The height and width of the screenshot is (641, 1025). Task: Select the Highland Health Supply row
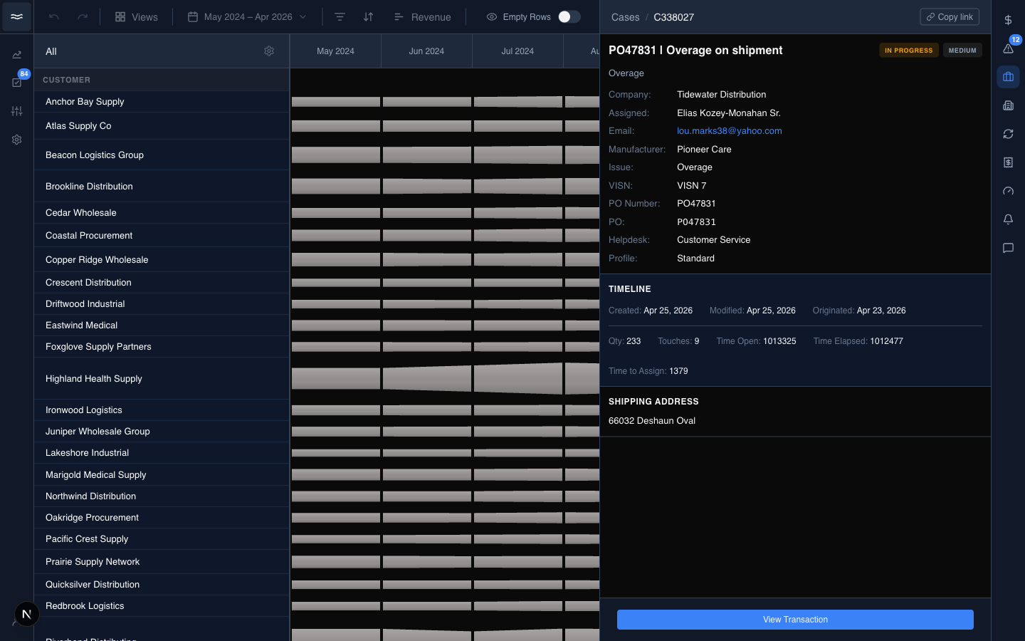(x=162, y=379)
